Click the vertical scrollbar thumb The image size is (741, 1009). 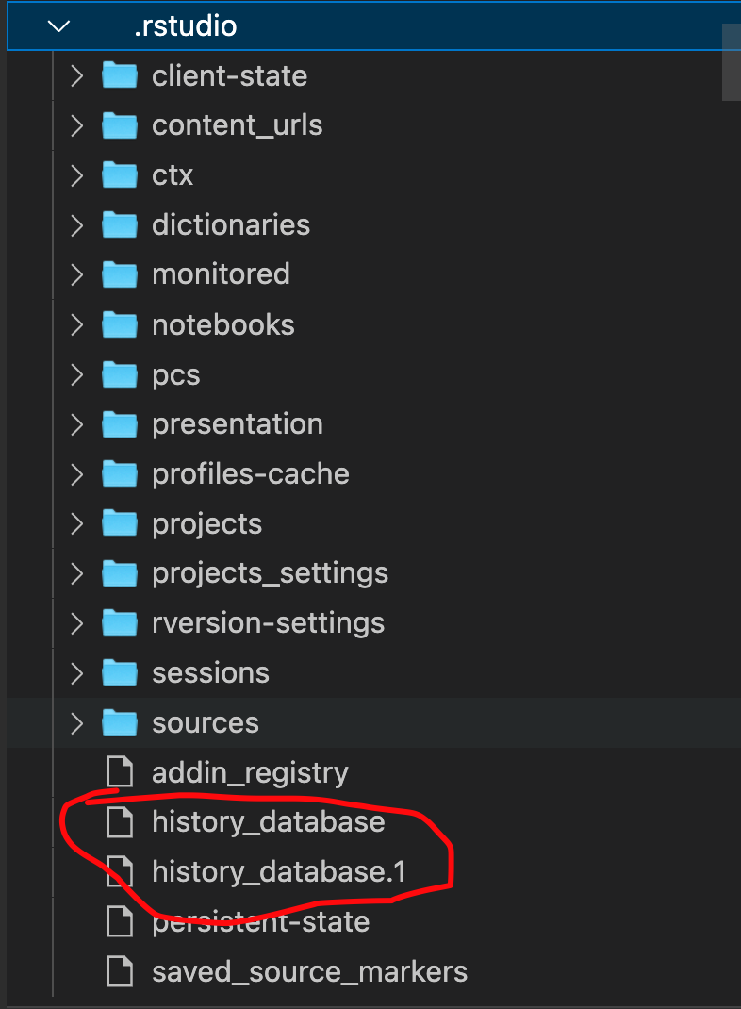pyautogui.click(x=731, y=62)
